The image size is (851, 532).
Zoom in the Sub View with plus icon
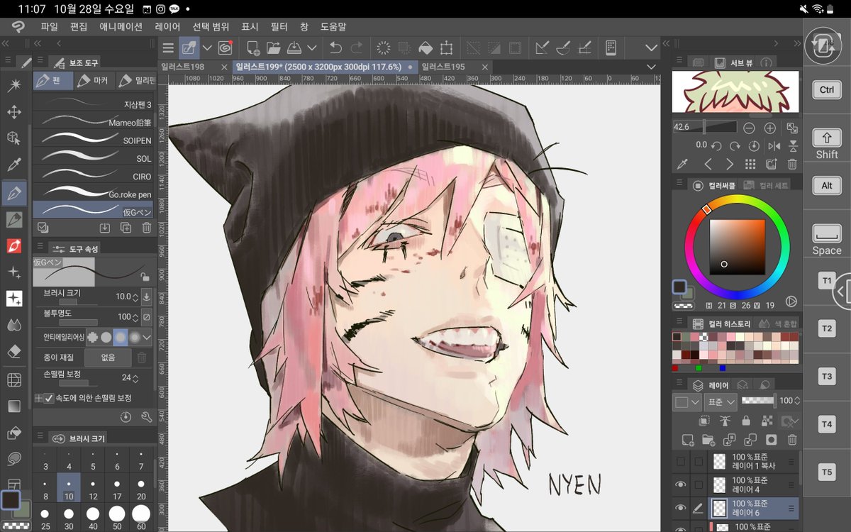[x=769, y=128]
